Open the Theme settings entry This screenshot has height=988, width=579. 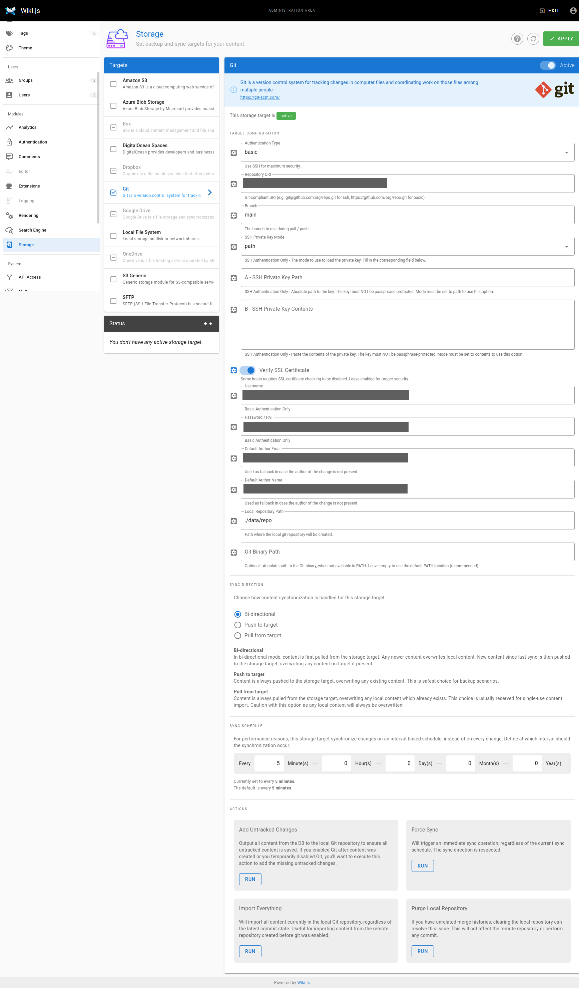(x=25, y=48)
